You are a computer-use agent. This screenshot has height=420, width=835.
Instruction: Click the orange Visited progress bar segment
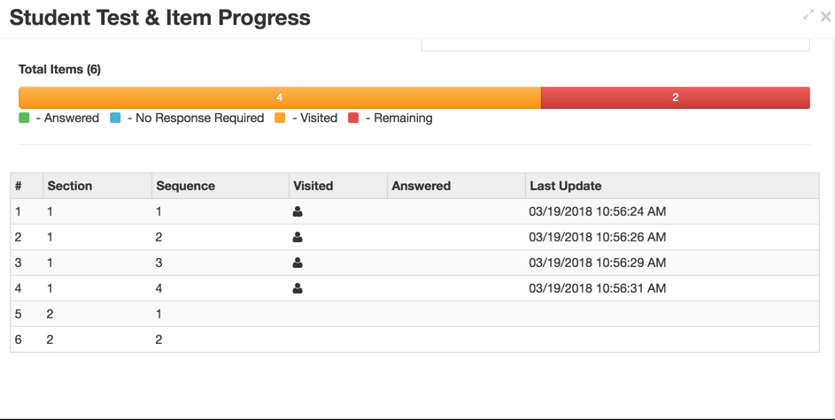pyautogui.click(x=280, y=97)
